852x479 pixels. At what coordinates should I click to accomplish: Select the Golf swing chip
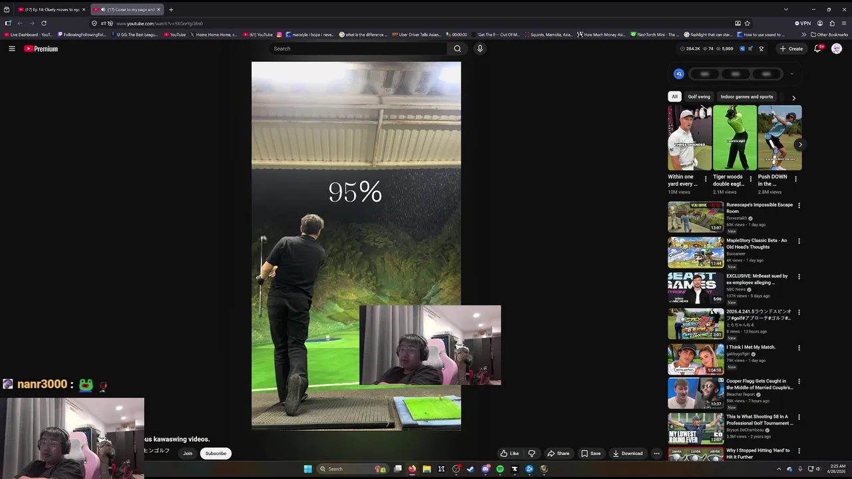click(699, 96)
